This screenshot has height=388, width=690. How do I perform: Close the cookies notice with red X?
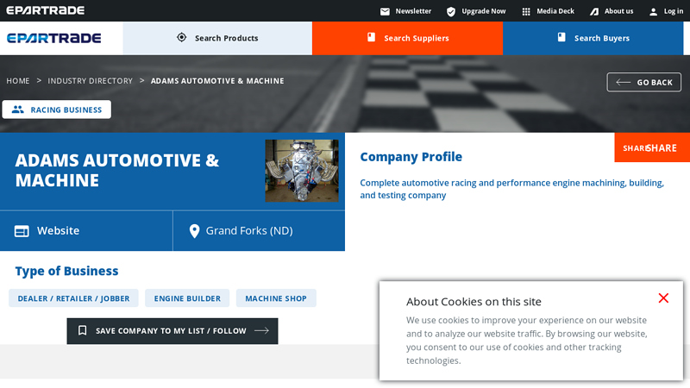point(663,298)
